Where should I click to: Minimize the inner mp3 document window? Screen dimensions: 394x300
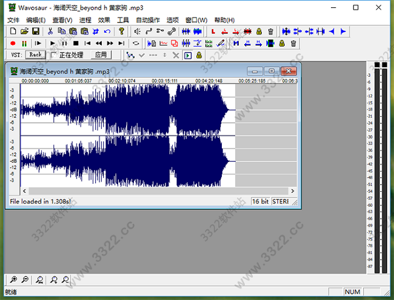point(255,71)
